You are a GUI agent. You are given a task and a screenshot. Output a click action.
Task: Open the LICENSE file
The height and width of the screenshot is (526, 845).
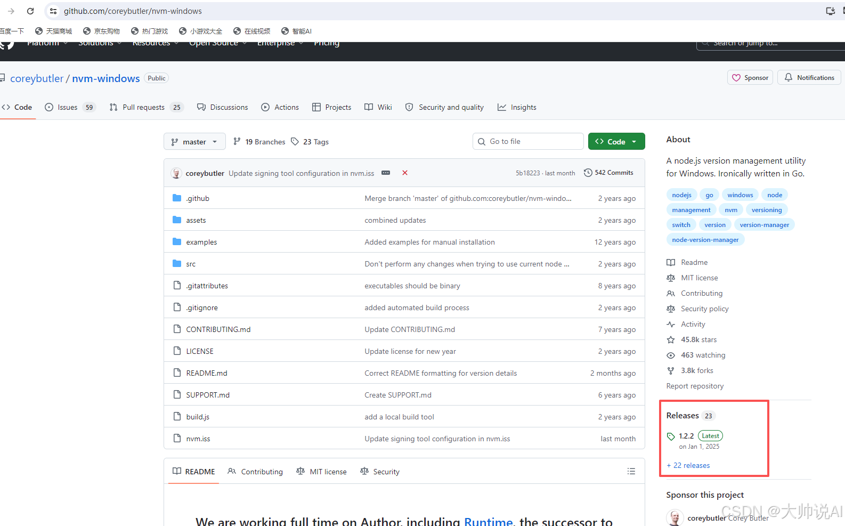point(200,351)
